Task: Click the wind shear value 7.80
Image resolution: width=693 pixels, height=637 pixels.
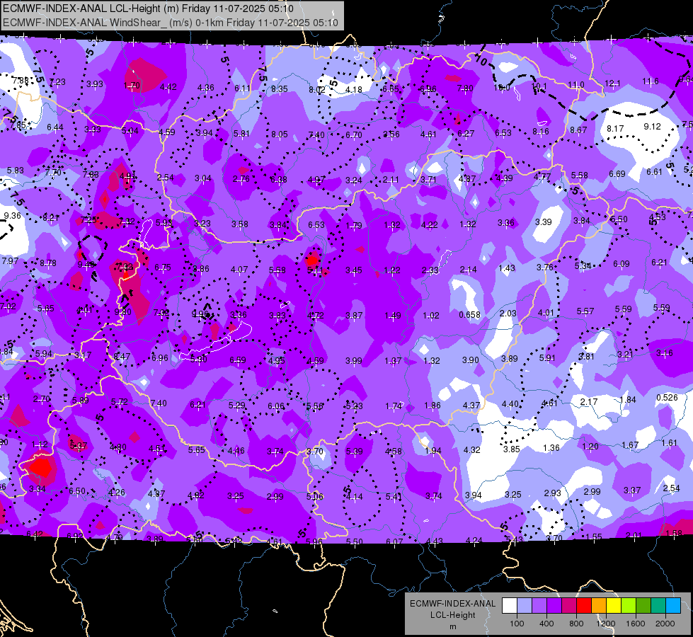Action: [x=465, y=88]
